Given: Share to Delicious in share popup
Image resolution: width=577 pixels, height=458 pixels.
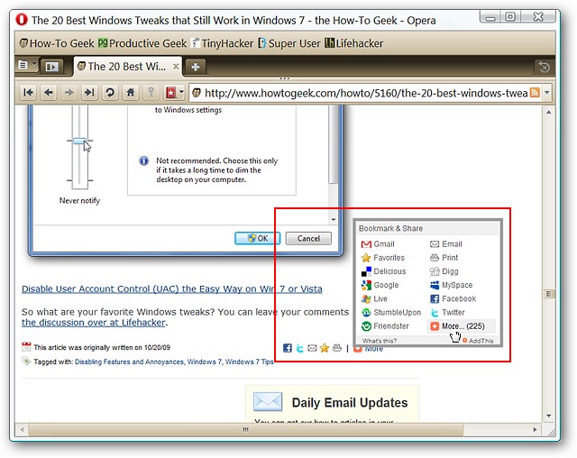Looking at the screenshot, I should point(384,271).
